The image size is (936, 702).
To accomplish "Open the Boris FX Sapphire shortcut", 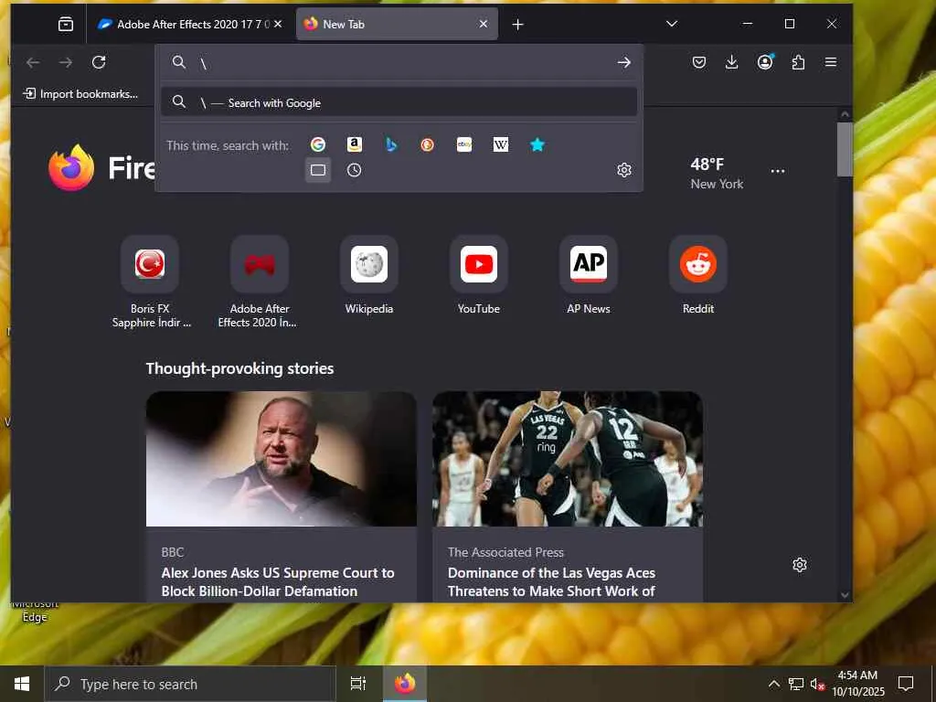I will pos(150,264).
